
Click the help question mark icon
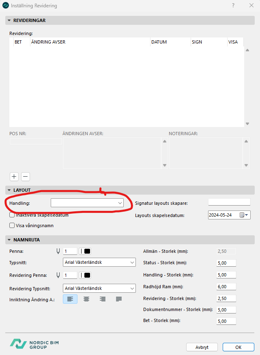(x=233, y=6)
